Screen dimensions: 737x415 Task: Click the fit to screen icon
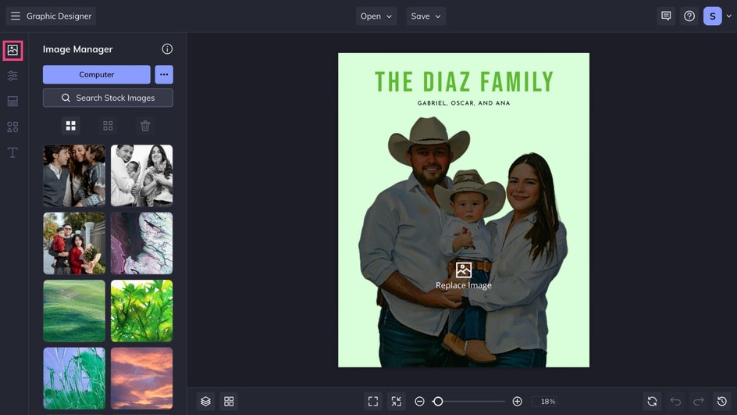[x=373, y=402]
